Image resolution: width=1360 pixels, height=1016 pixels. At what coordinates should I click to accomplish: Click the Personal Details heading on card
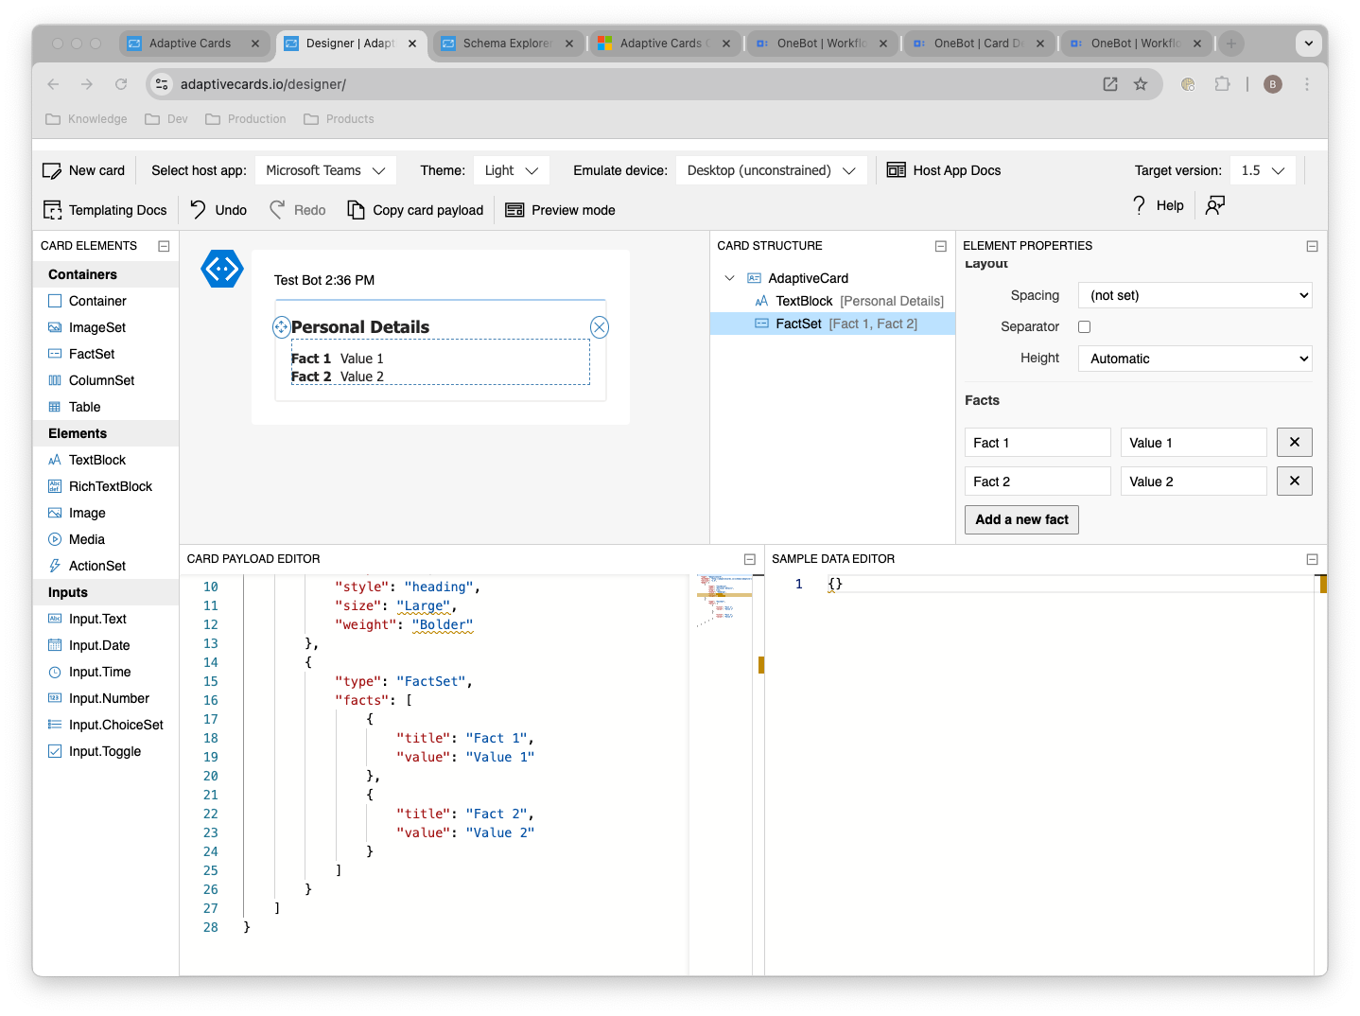pos(360,327)
